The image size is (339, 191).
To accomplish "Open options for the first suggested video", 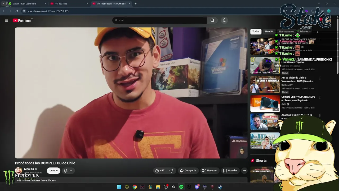I will pos(320,40).
